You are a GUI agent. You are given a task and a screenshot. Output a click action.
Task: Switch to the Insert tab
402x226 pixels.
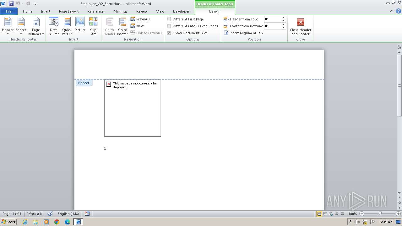[46, 11]
